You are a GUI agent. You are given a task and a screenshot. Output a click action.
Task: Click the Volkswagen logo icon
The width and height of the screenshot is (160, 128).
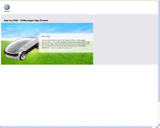[x=7, y=7]
